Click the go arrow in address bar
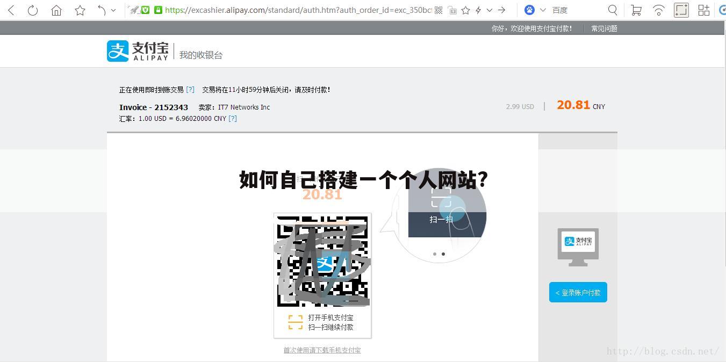Image resolution: width=726 pixels, height=362 pixels. (x=501, y=10)
